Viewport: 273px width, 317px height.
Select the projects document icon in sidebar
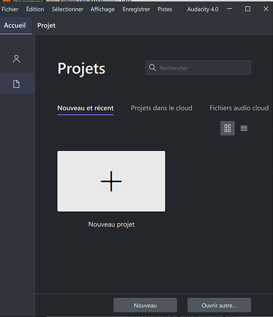click(16, 84)
